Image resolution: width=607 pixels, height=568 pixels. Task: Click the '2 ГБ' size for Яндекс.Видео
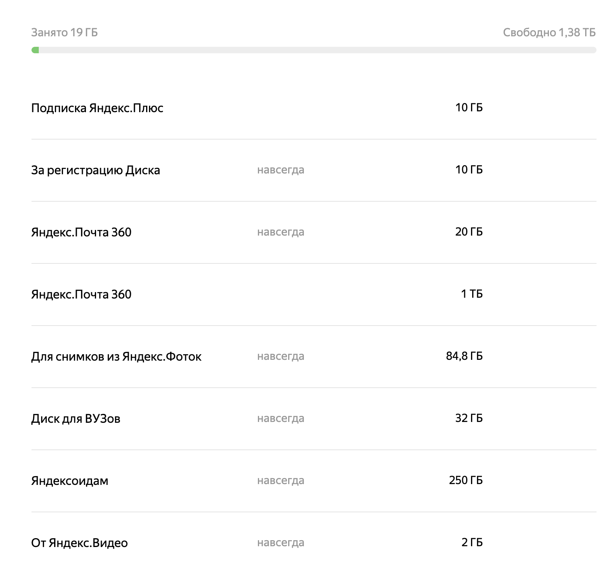click(472, 543)
